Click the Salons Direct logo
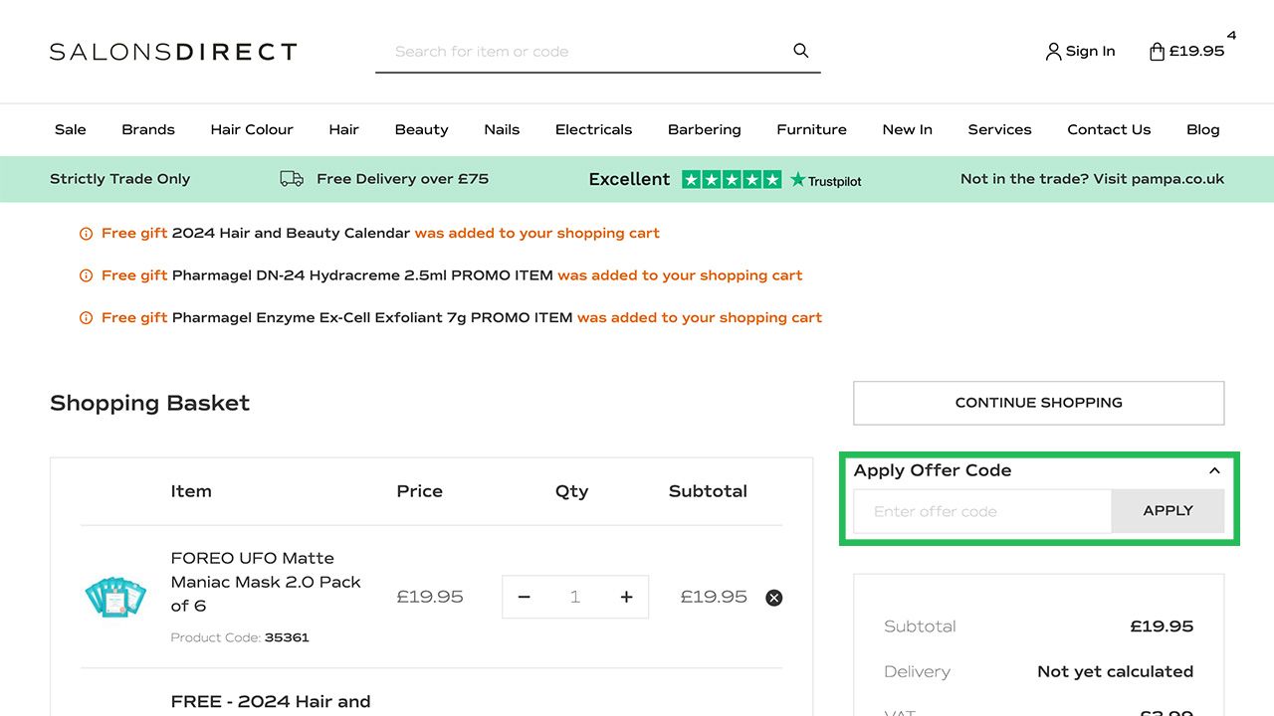The width and height of the screenshot is (1274, 716). click(x=173, y=52)
